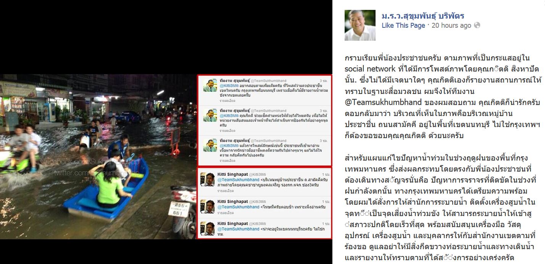This screenshot has height=264, width=545.
Task: Click @TeamSukhumbhand mention in Kitti's first reply
Action: [x=238, y=180]
